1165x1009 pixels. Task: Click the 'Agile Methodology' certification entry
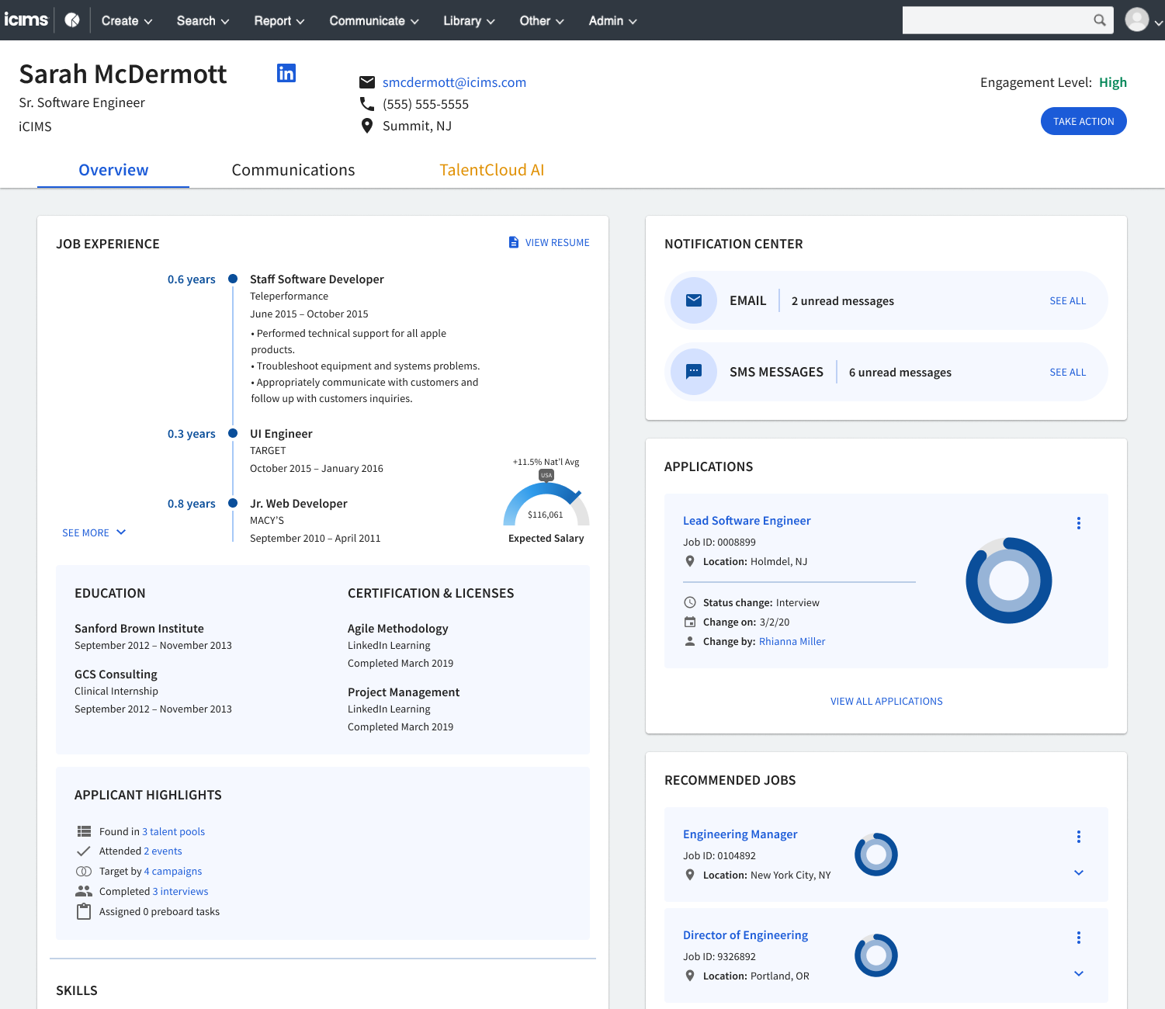pyautogui.click(x=398, y=629)
